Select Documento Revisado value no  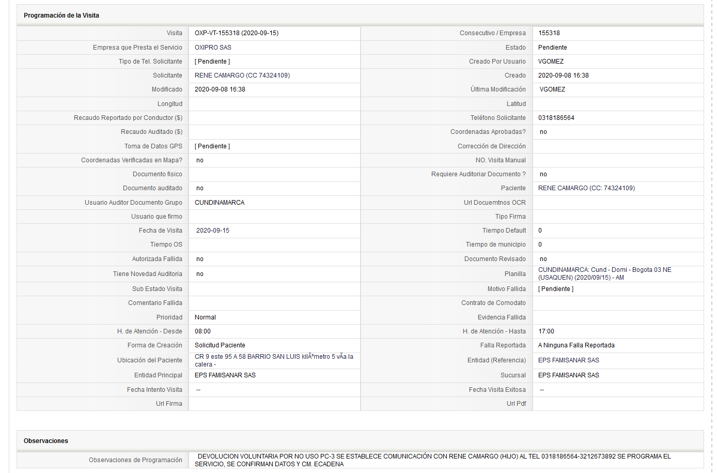coord(543,259)
